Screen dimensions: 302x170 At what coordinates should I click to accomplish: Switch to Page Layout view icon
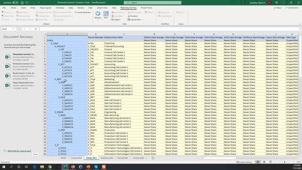(264, 162)
